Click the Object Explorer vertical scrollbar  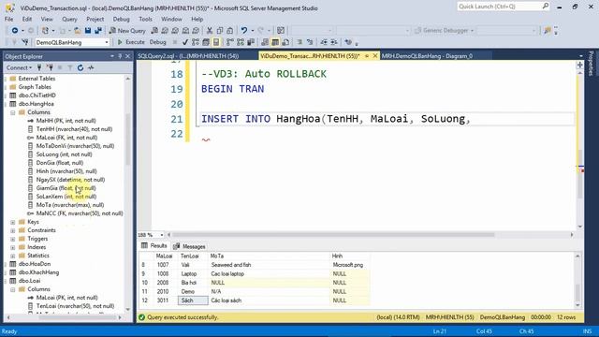pos(128,139)
